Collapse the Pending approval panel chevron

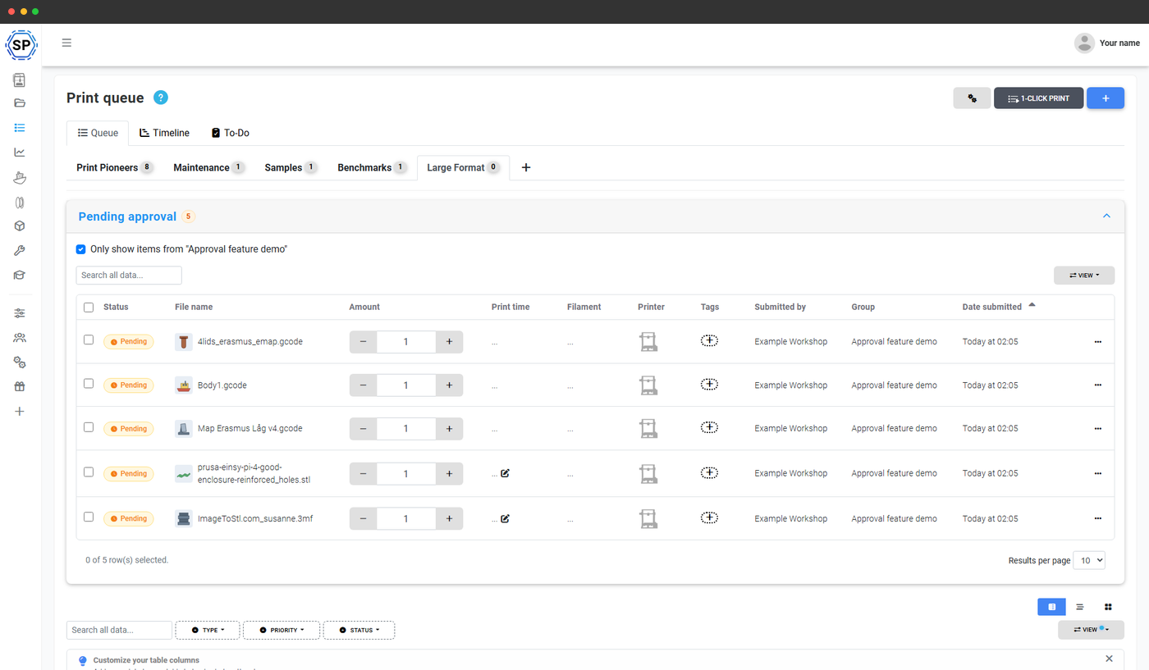point(1106,216)
